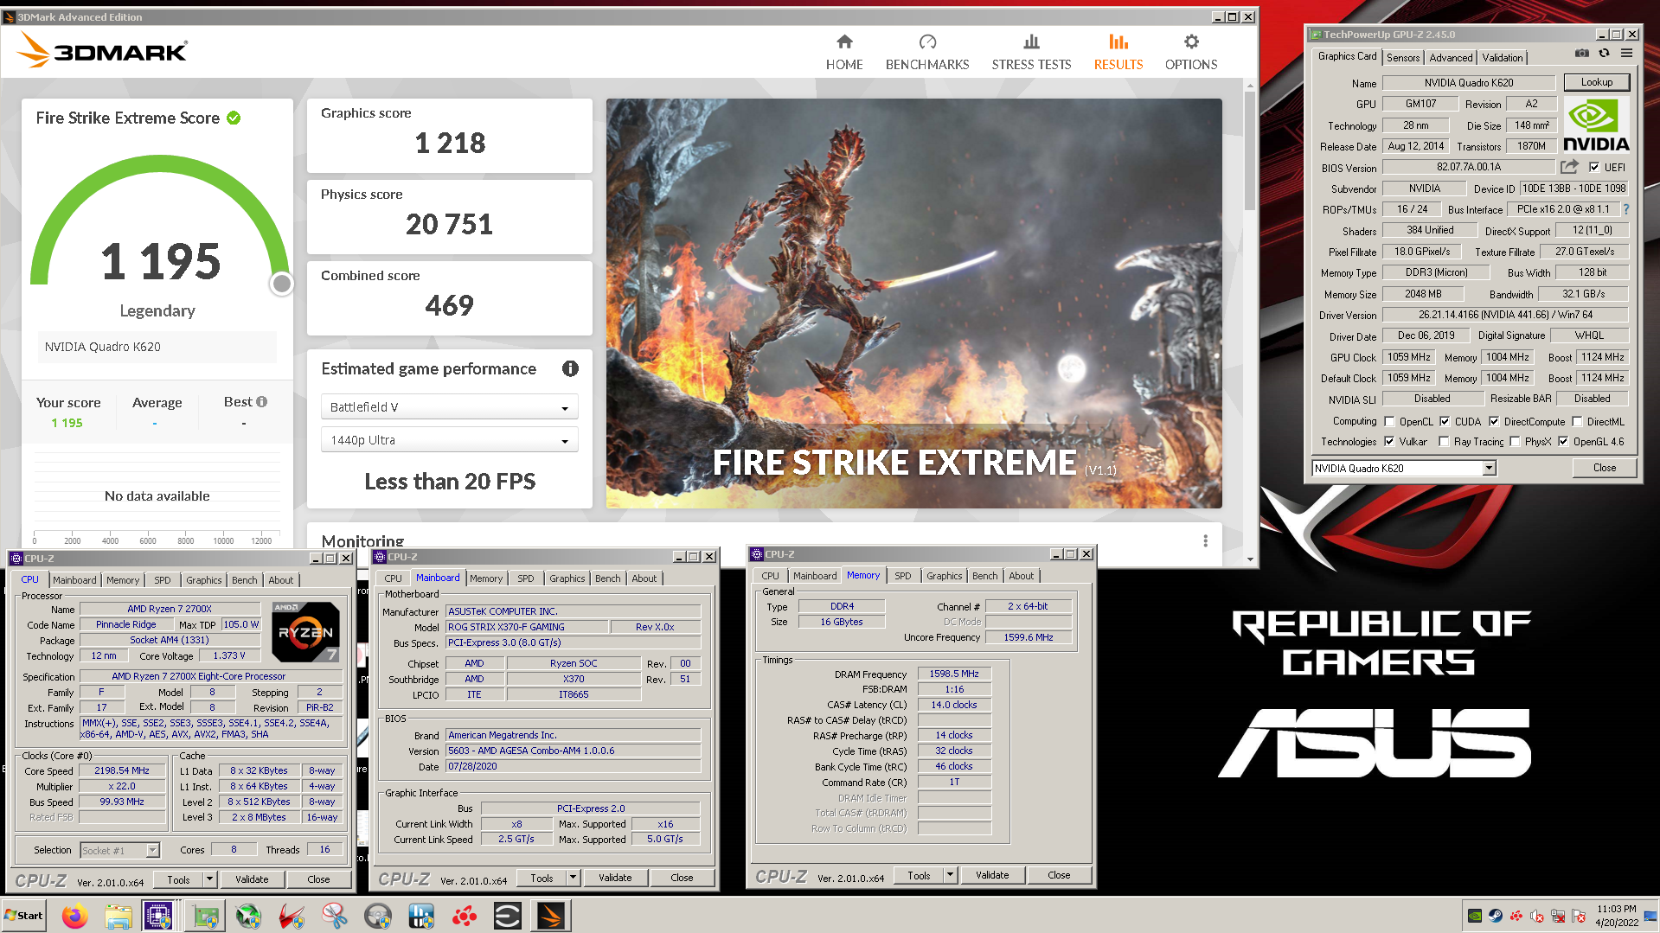The width and height of the screenshot is (1660, 933).
Task: Open the 1440p Ultra resolution dropdown
Action: [449, 440]
